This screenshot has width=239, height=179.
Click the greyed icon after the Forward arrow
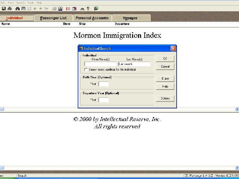[46, 9]
